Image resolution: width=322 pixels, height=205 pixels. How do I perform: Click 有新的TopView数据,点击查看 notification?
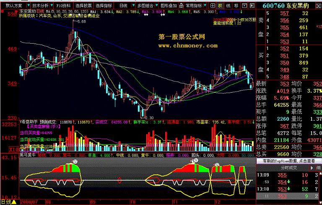[289, 161]
